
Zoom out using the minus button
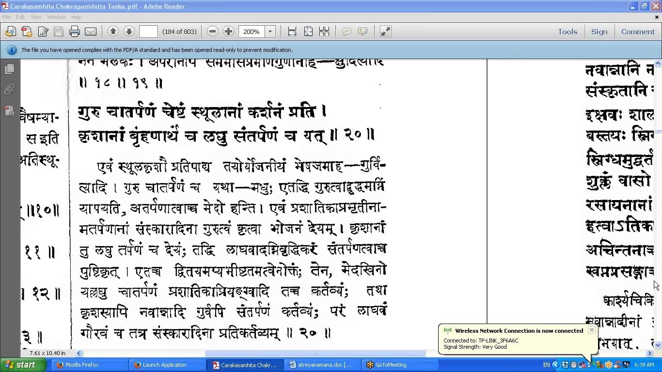tap(212, 31)
